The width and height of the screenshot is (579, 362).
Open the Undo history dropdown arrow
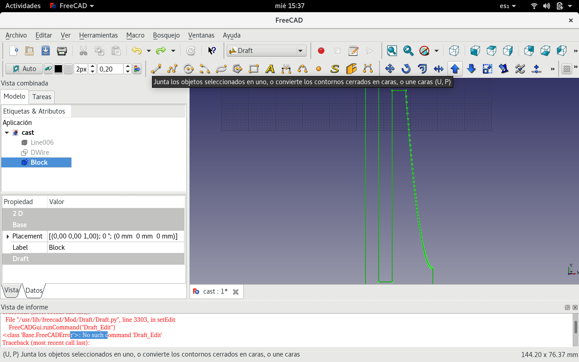[x=148, y=51]
